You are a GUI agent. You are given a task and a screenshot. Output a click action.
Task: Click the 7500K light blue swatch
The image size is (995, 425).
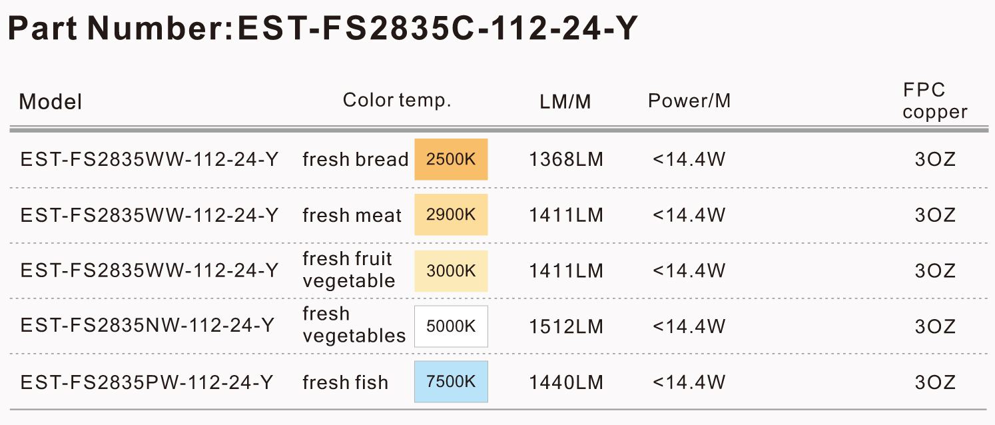point(451,382)
